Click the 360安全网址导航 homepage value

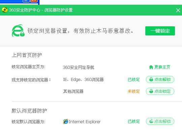pos(79,67)
